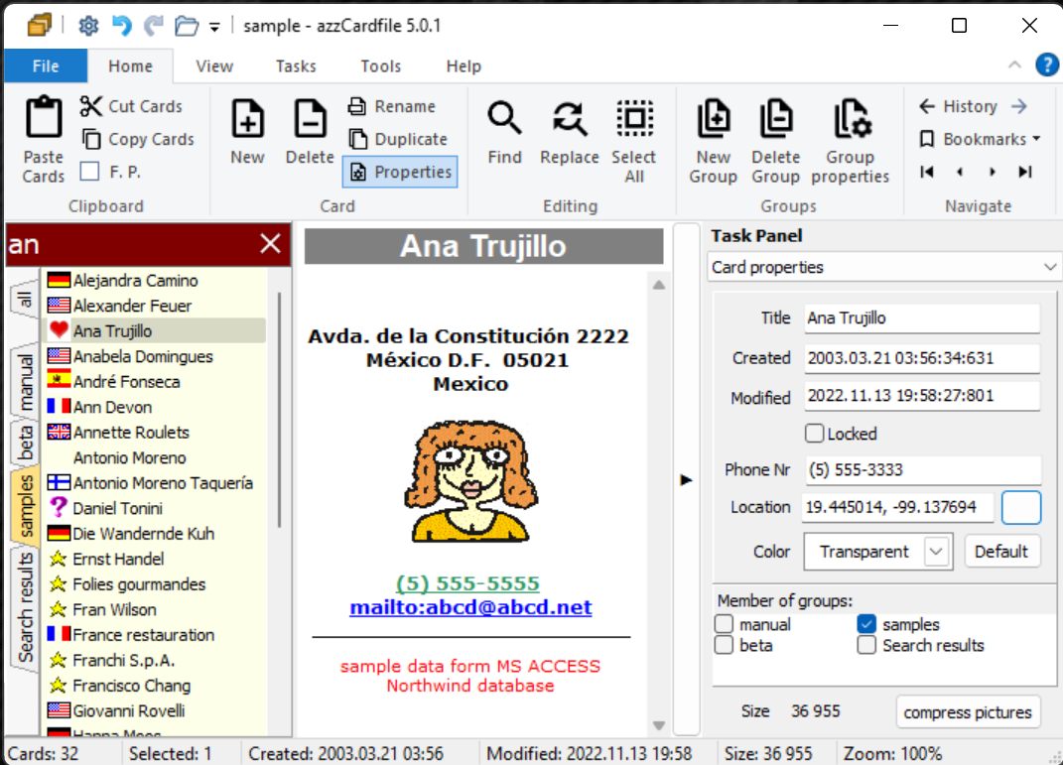Click the Cut Cards scissors icon
The width and height of the screenshot is (1063, 765).
tap(91, 106)
